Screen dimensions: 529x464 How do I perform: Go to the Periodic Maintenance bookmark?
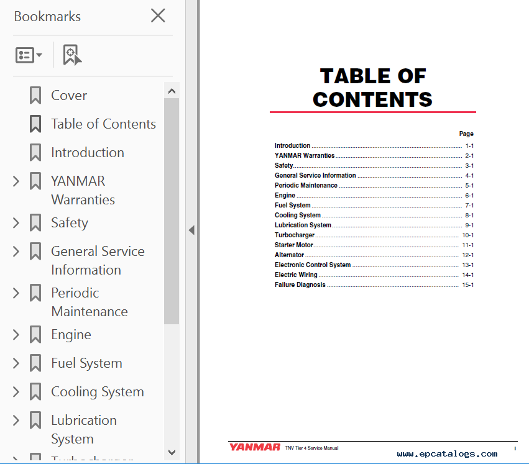click(x=90, y=302)
